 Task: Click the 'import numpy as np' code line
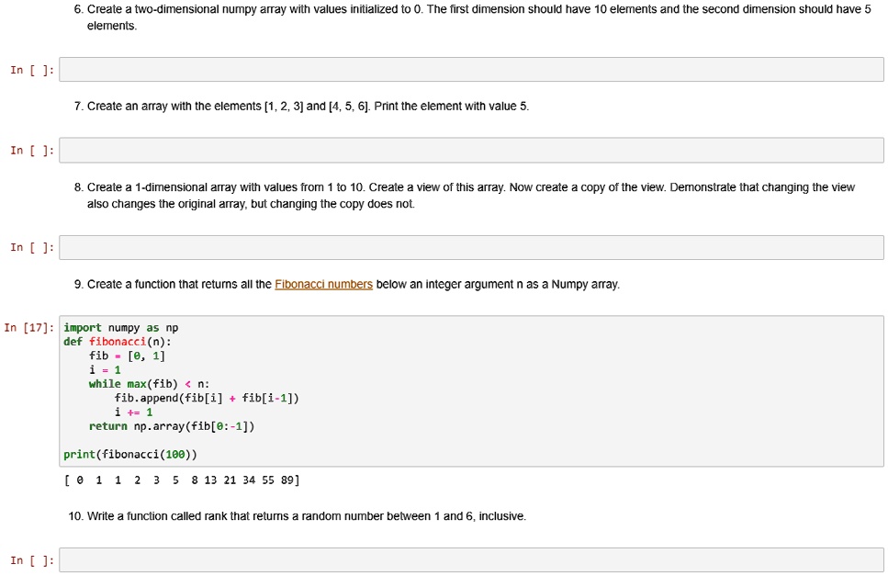121,328
